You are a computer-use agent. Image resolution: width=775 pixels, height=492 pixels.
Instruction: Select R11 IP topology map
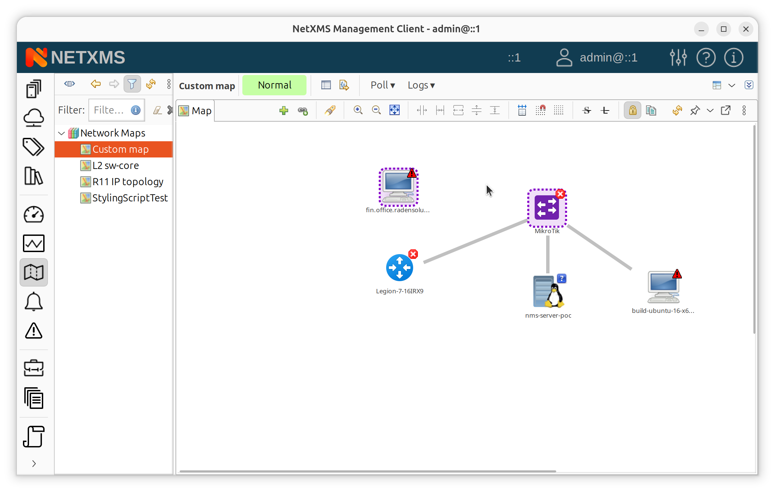click(x=128, y=182)
